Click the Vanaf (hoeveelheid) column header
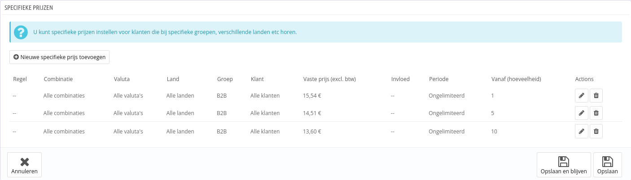Screen dimensions: 631x180 [516, 79]
